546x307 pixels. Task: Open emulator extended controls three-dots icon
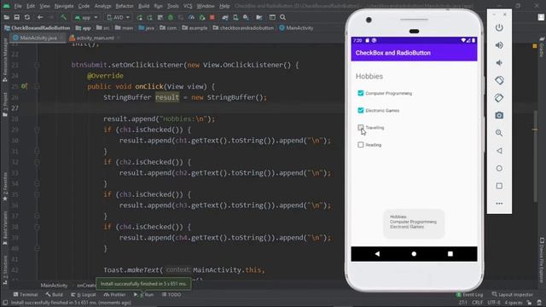(x=499, y=204)
